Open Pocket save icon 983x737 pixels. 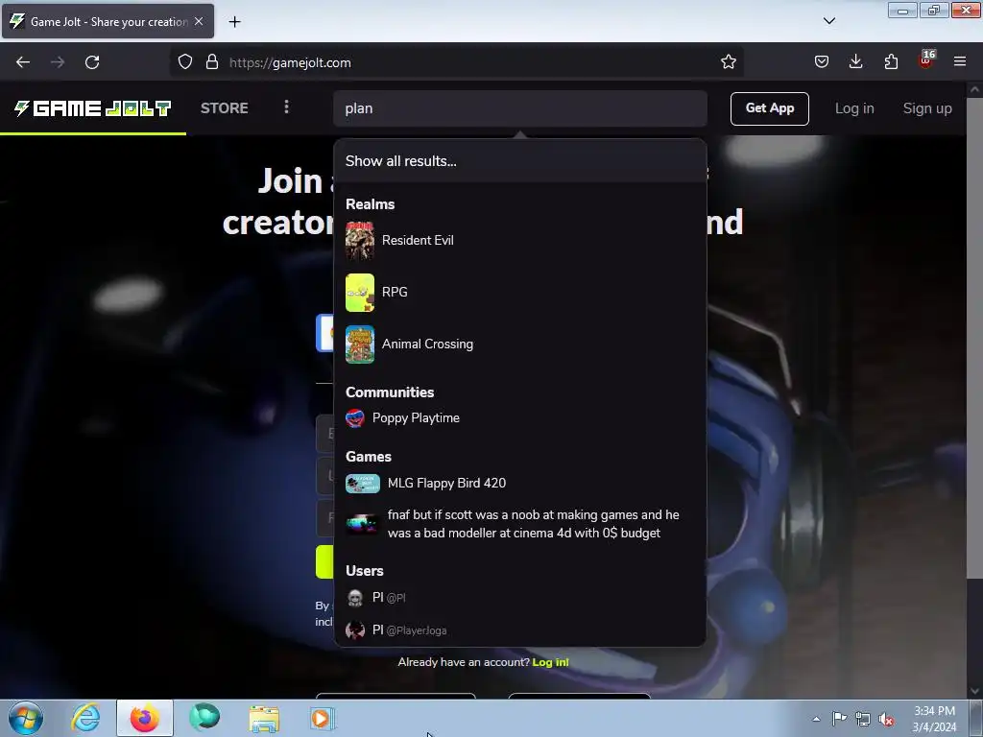[x=822, y=62]
